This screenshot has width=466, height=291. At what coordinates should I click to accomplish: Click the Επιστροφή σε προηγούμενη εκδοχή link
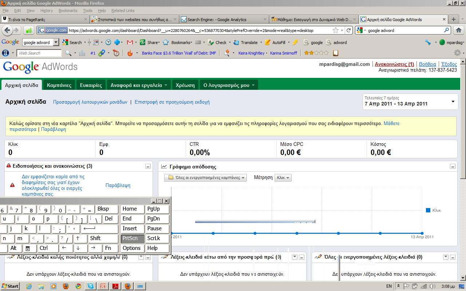pos(172,102)
